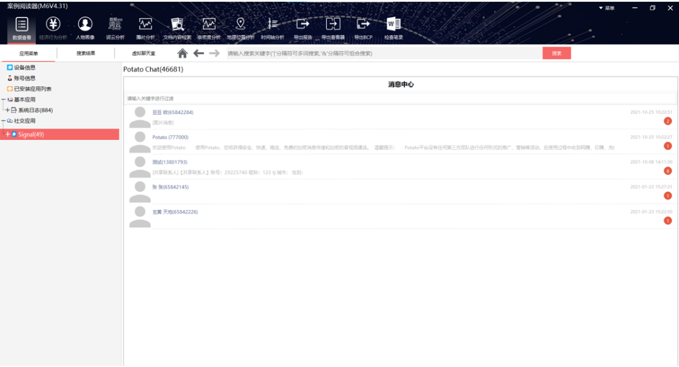Viewport: 679px width, 367px height.
Task: Click 导出报告 export report icon
Action: [x=302, y=24]
